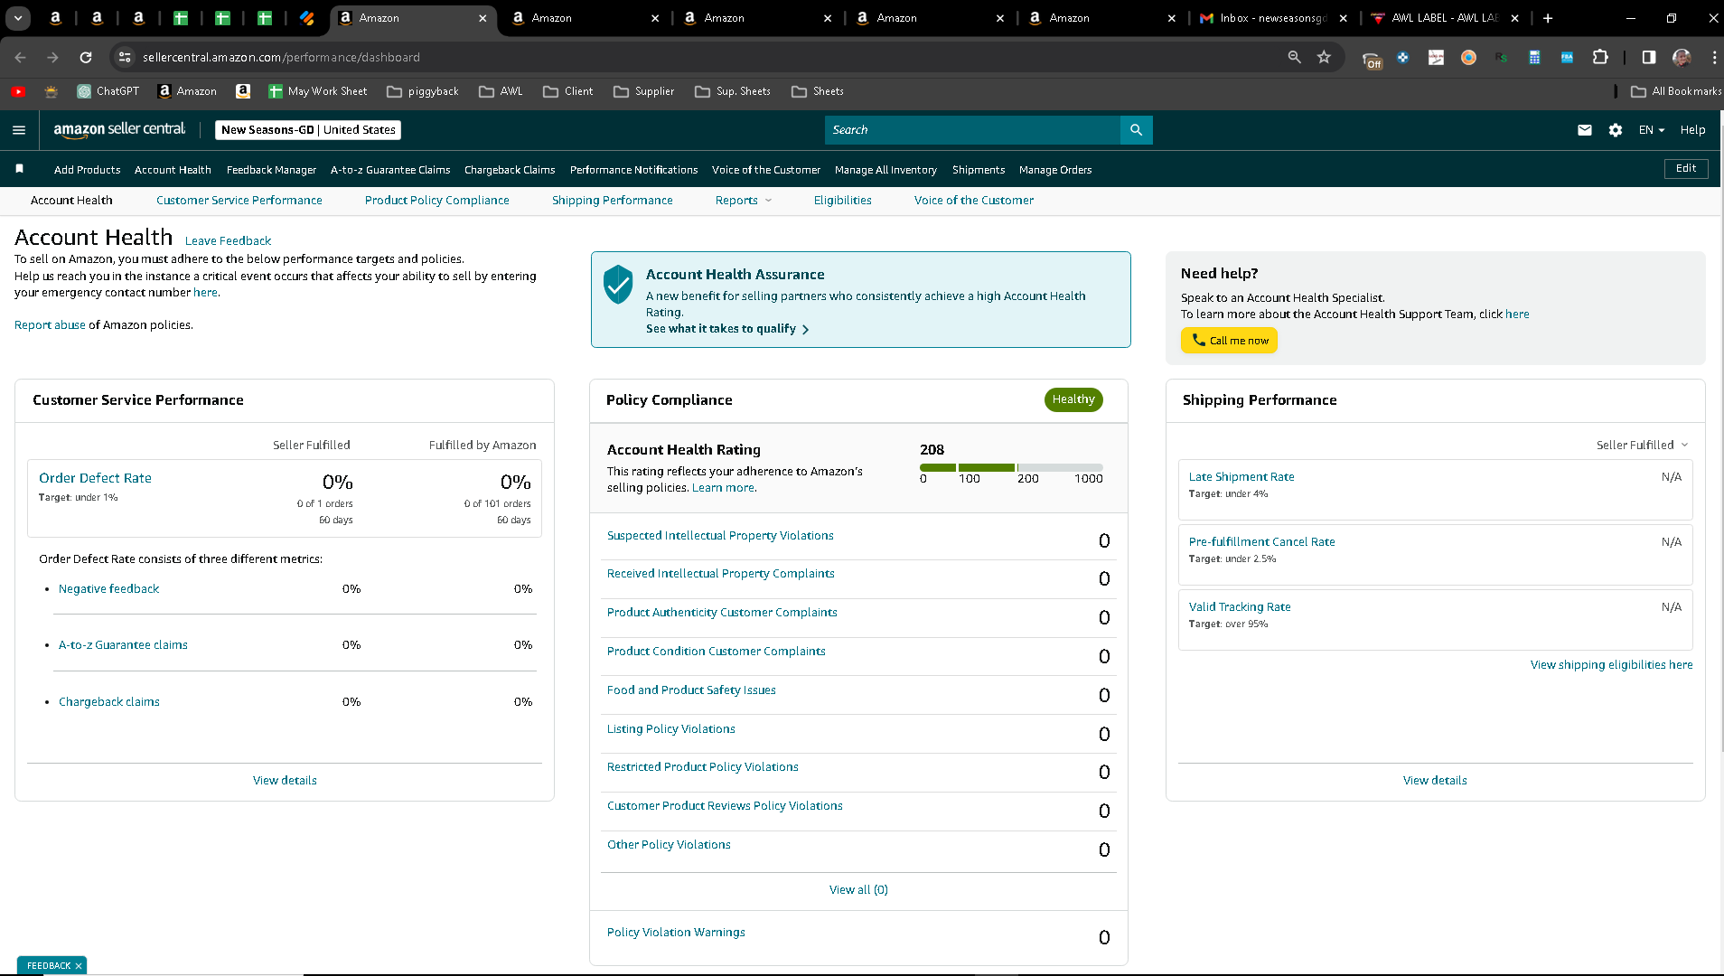Screen dimensions: 1724x976
Task: Close the FEEDBACK tab widget
Action: tap(79, 966)
